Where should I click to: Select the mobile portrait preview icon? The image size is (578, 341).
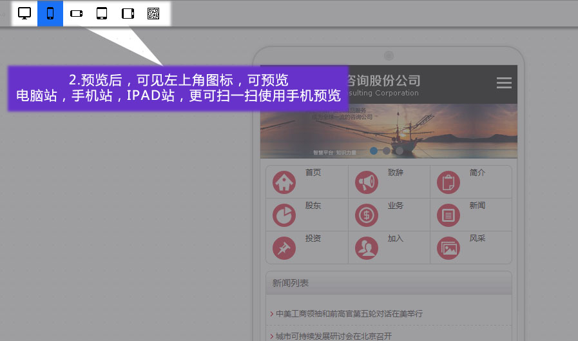pos(50,14)
